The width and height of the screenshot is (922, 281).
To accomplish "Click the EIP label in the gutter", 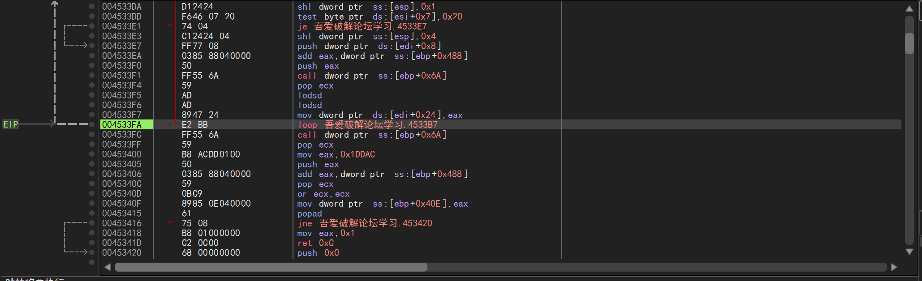I will tap(11, 124).
